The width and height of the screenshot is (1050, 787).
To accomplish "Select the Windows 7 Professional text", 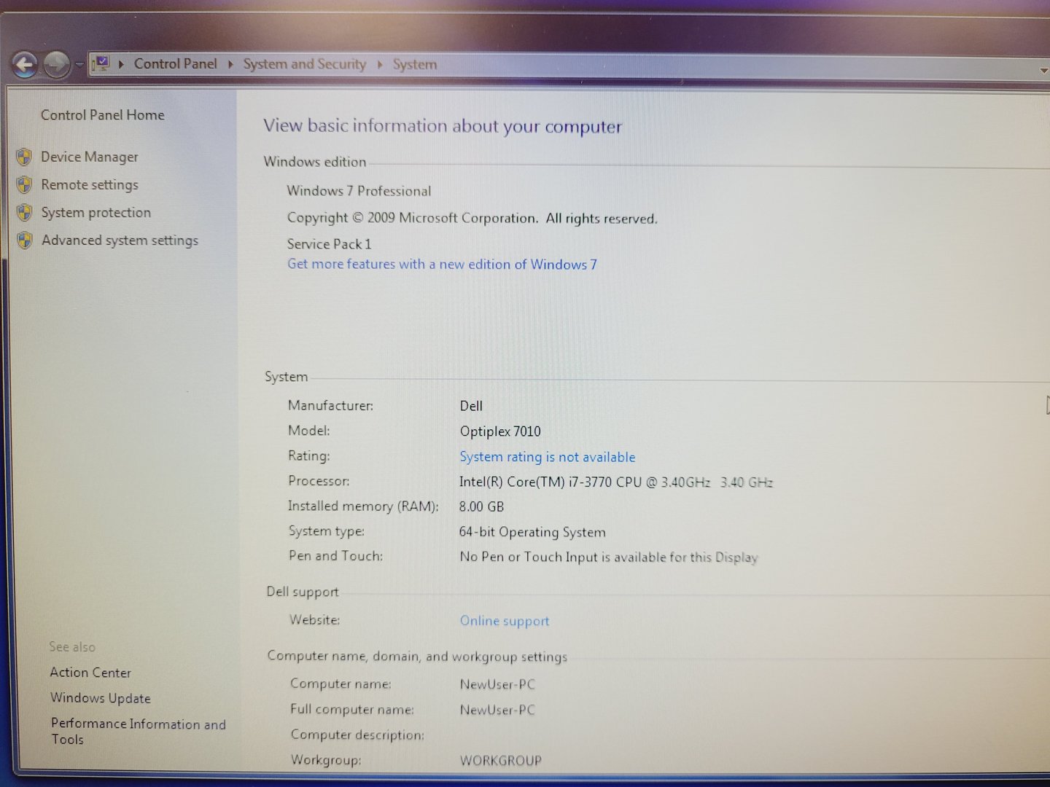I will [359, 191].
